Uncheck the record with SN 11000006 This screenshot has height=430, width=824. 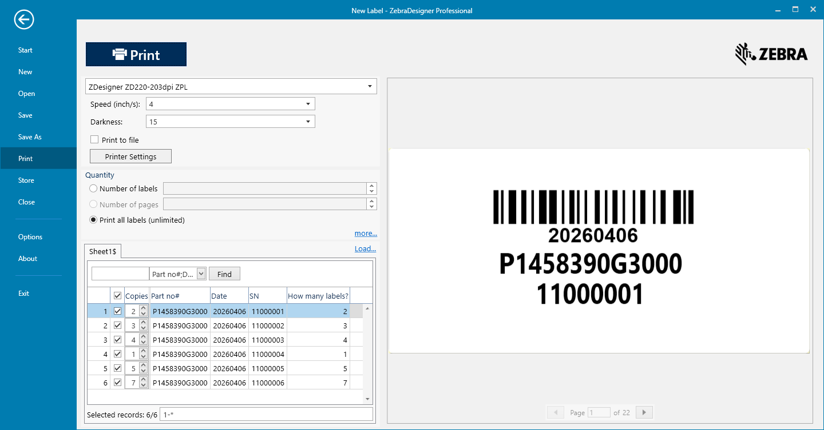[117, 383]
